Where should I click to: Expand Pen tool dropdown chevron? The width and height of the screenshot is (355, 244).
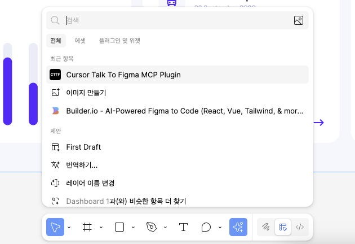(166, 227)
